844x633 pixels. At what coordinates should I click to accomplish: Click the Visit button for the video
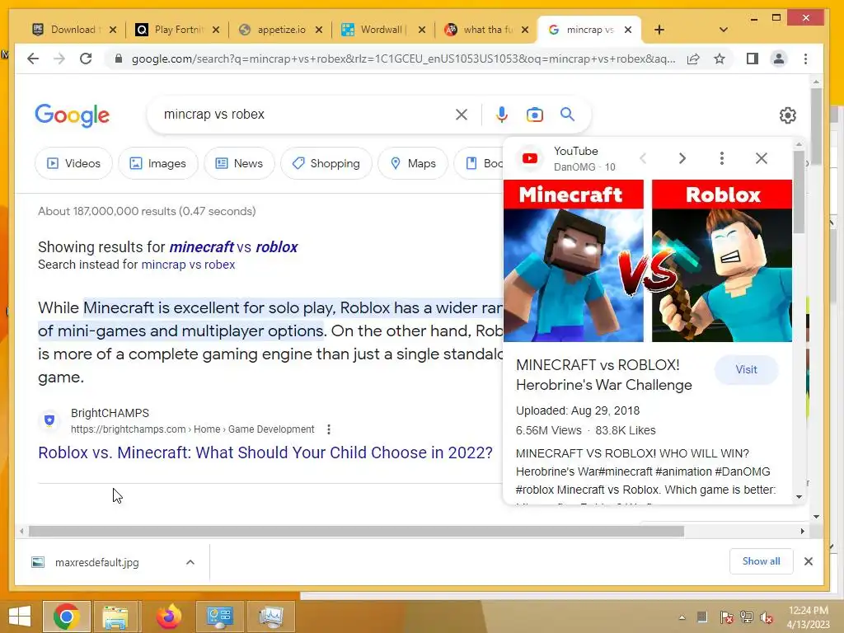746,370
